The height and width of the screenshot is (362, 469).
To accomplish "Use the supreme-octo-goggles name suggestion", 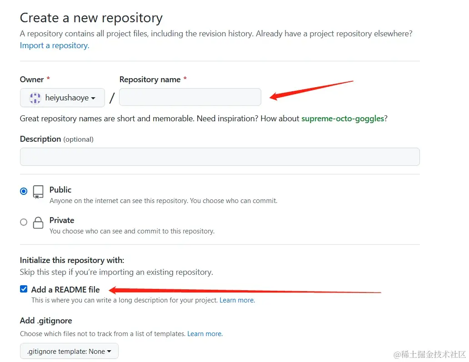I will [x=343, y=119].
